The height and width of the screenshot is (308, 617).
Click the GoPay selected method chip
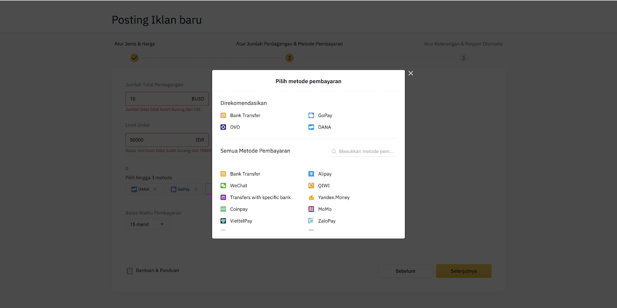coord(184,189)
